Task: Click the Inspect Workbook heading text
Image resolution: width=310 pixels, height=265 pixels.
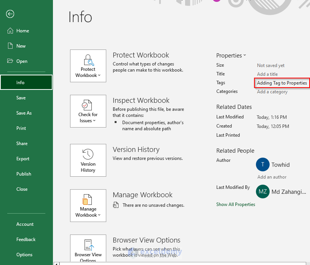Action: pos(141,101)
